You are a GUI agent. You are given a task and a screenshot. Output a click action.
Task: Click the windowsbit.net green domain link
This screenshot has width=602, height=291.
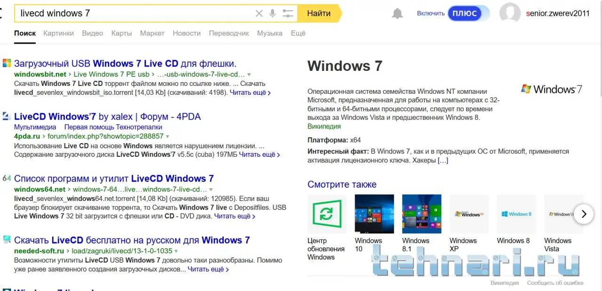(40, 75)
